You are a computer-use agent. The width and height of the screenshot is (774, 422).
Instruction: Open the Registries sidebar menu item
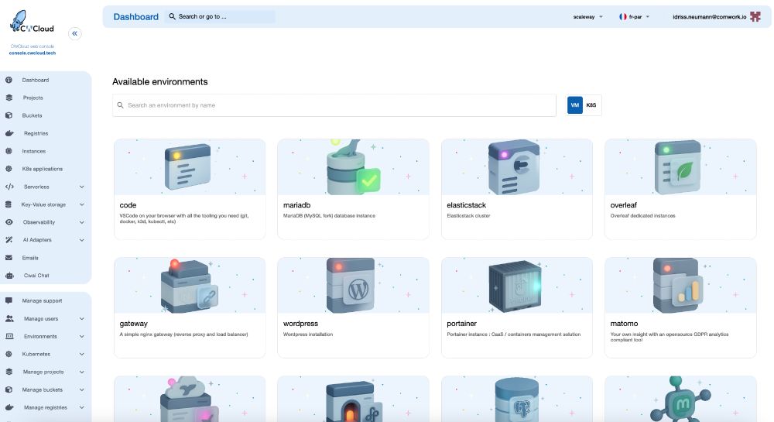(45, 133)
